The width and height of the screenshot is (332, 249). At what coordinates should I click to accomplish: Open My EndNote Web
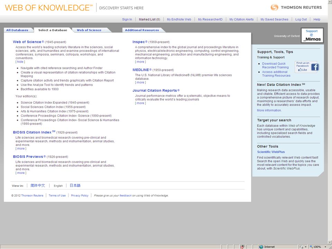(179, 19)
